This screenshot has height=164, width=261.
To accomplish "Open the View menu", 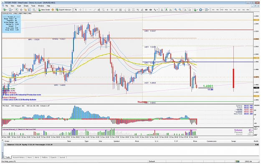I will coord(13,6).
